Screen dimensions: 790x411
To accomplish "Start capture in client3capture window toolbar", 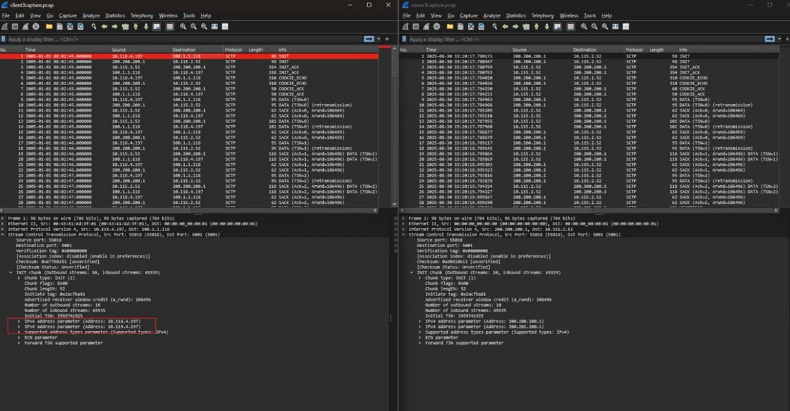I will [5, 26].
